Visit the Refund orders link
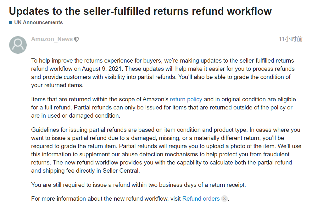This screenshot has height=217, width=329. click(x=201, y=199)
